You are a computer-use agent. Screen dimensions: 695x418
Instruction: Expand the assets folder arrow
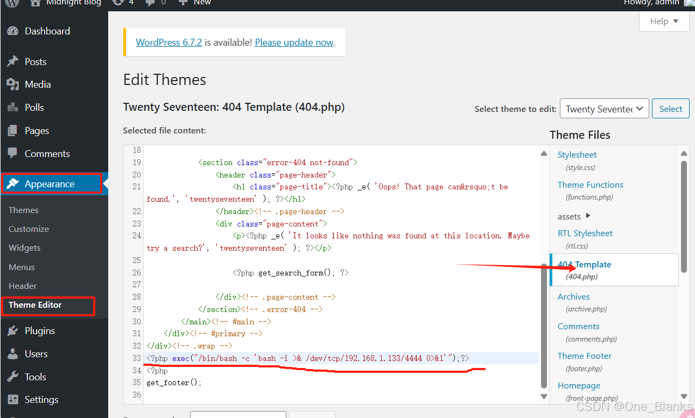588,216
